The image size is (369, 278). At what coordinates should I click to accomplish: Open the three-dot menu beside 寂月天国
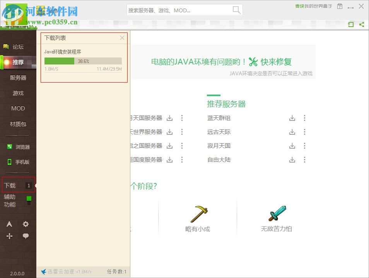click(304, 146)
